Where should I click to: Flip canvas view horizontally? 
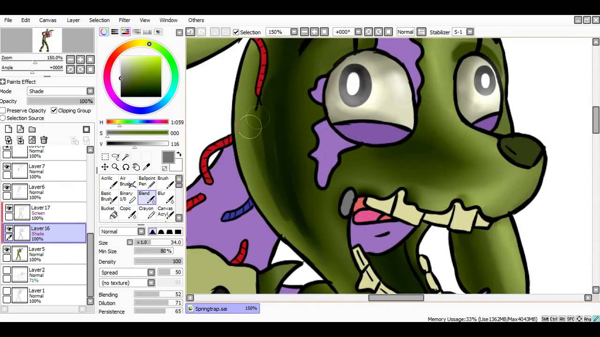[x=421, y=32]
